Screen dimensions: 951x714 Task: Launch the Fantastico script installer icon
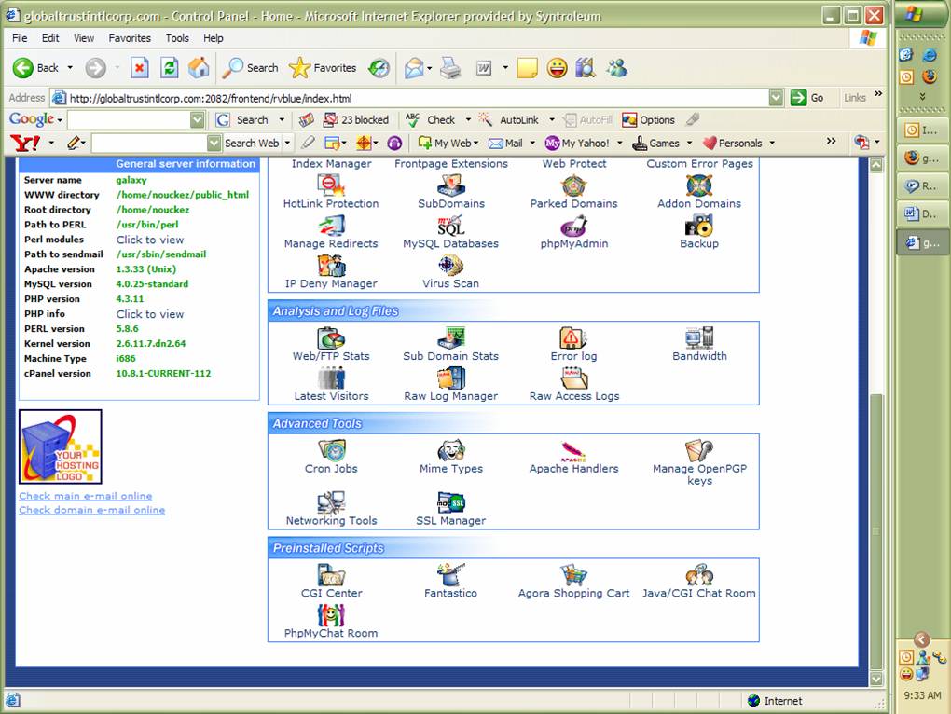[x=451, y=576]
